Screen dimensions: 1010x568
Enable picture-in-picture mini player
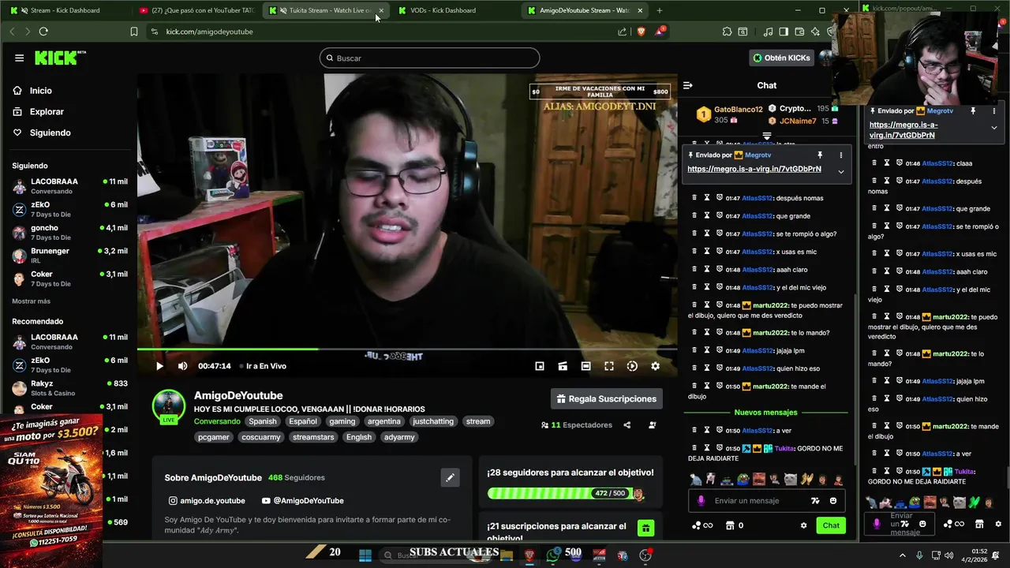(540, 366)
